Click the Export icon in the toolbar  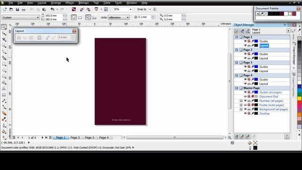pyautogui.click(x=88, y=9)
